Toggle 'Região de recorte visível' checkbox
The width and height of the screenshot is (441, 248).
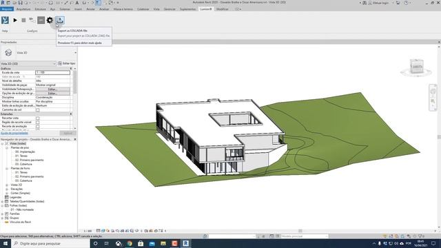click(x=38, y=123)
